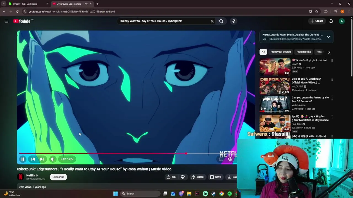Select the From your search chip
The image size is (353, 198).
tap(280, 52)
